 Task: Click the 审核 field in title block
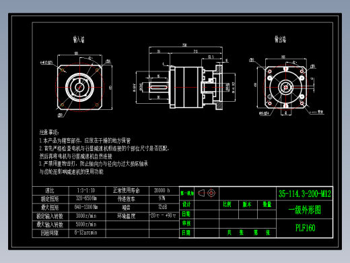(x=186, y=223)
